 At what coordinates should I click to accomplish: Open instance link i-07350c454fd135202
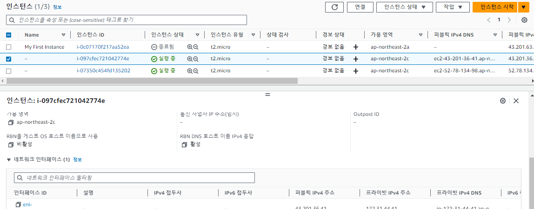[x=104, y=71]
